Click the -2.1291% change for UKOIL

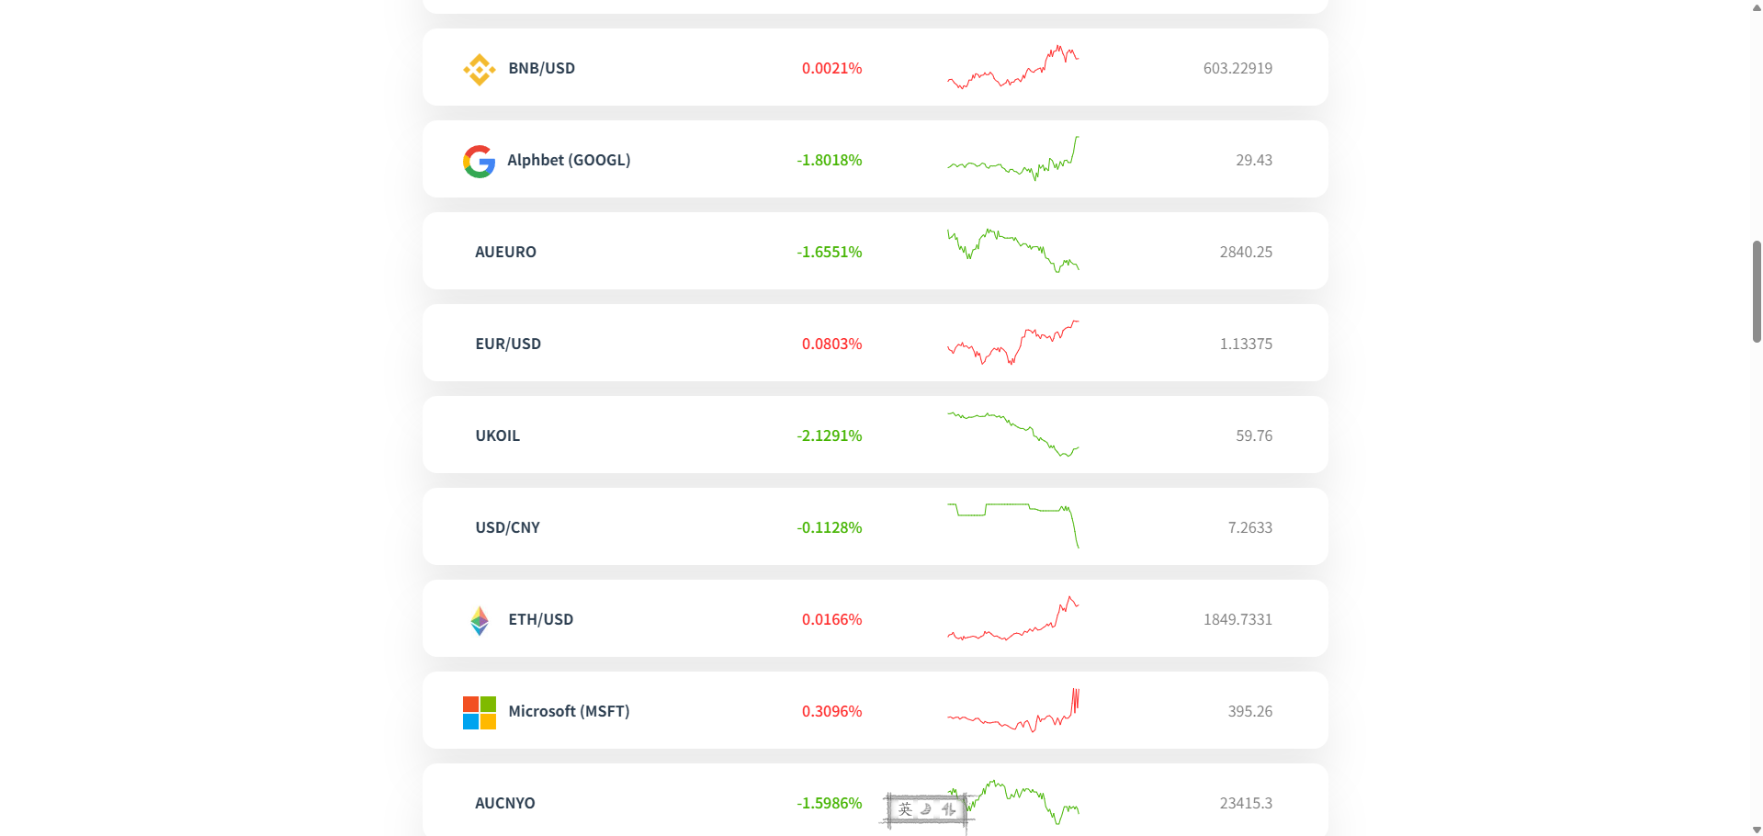[829, 435]
